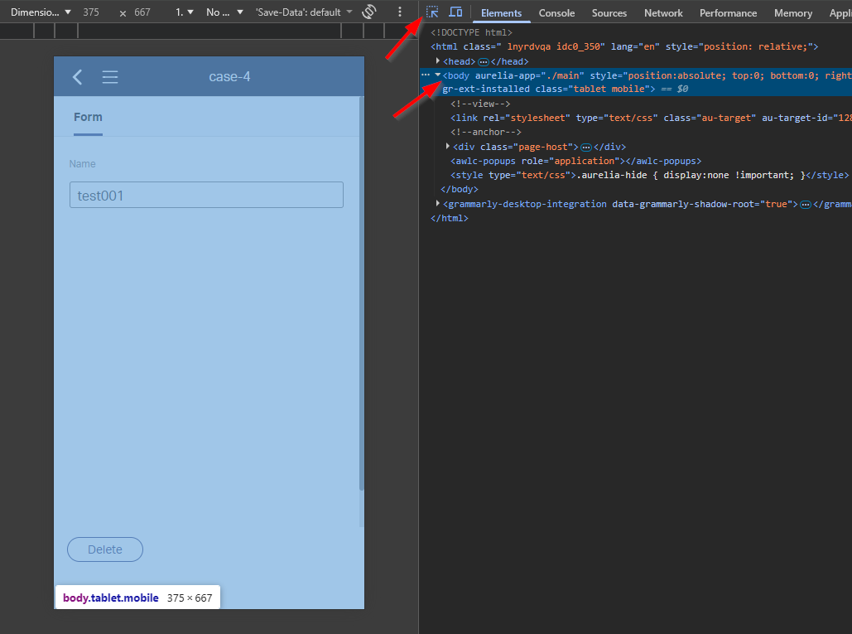
Task: Expand the div page-host node
Action: tap(448, 147)
